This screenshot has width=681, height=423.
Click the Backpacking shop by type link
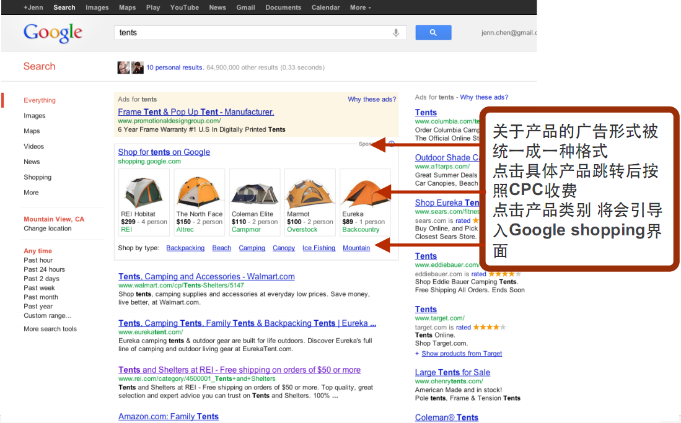[x=185, y=248]
